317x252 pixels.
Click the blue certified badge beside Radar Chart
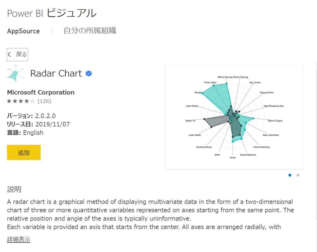tap(89, 73)
